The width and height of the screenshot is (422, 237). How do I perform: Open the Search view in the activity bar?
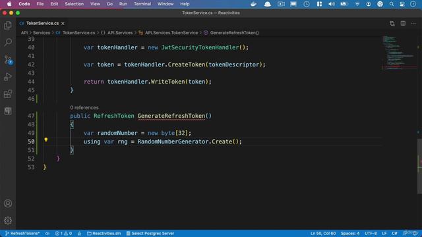pos(8,42)
